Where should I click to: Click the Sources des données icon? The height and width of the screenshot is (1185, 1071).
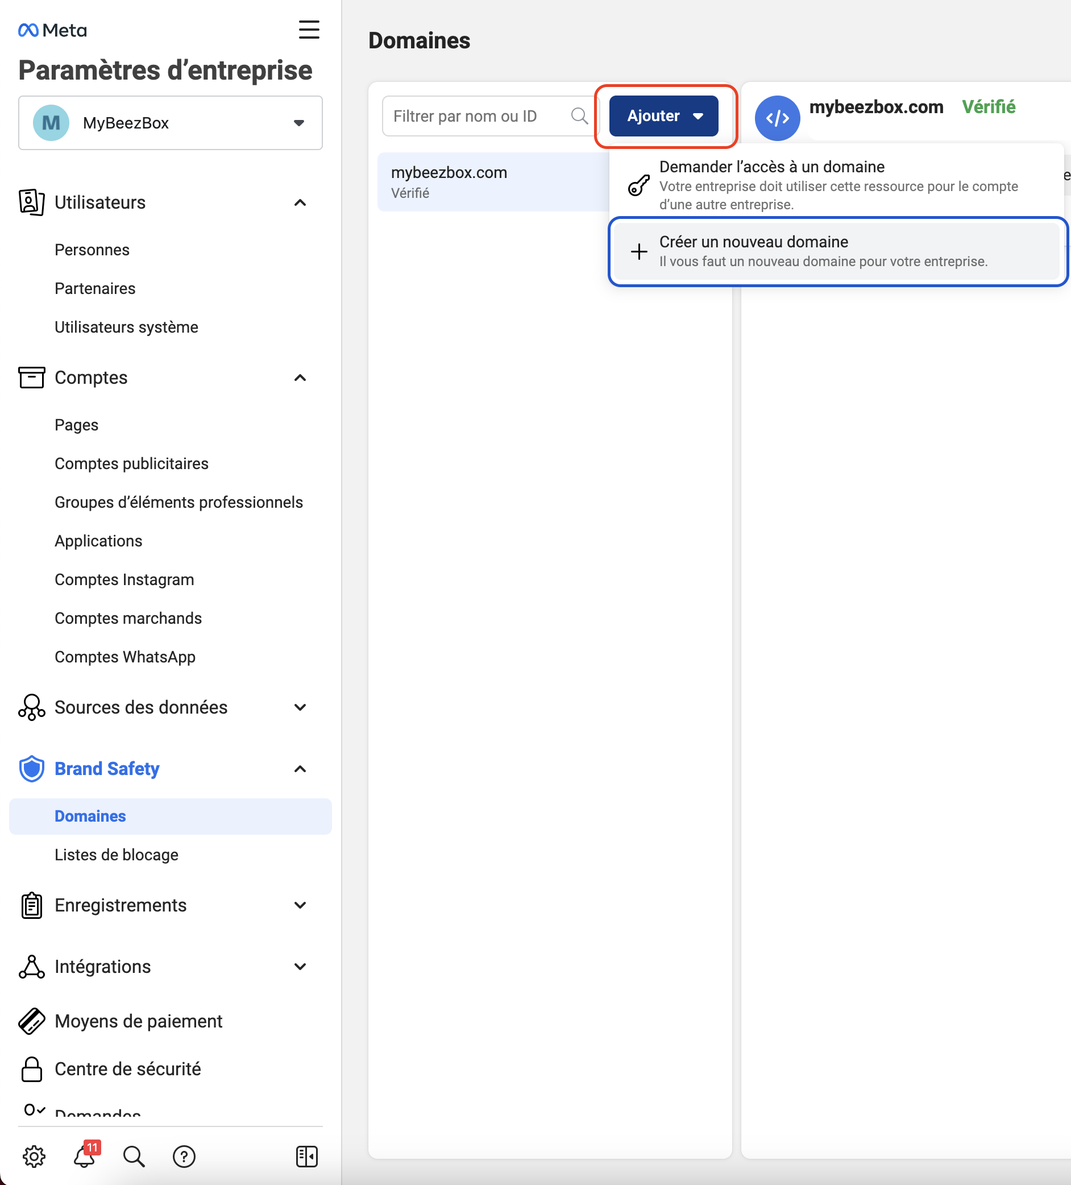(32, 707)
